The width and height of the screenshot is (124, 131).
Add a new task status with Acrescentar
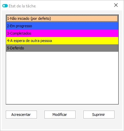pos(21,115)
